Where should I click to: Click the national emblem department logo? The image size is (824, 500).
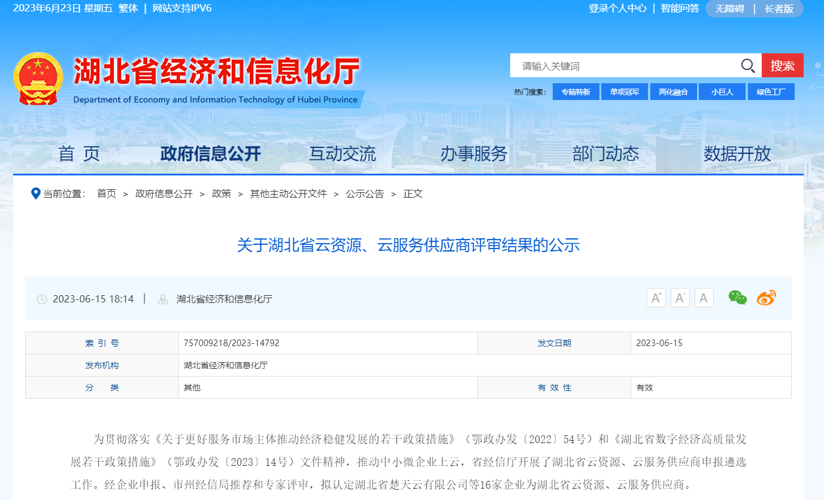38,77
